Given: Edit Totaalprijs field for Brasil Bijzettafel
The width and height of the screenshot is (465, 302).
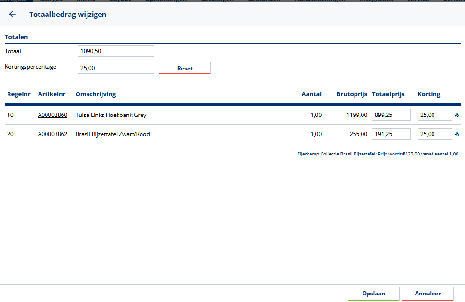Looking at the screenshot, I should (x=391, y=134).
